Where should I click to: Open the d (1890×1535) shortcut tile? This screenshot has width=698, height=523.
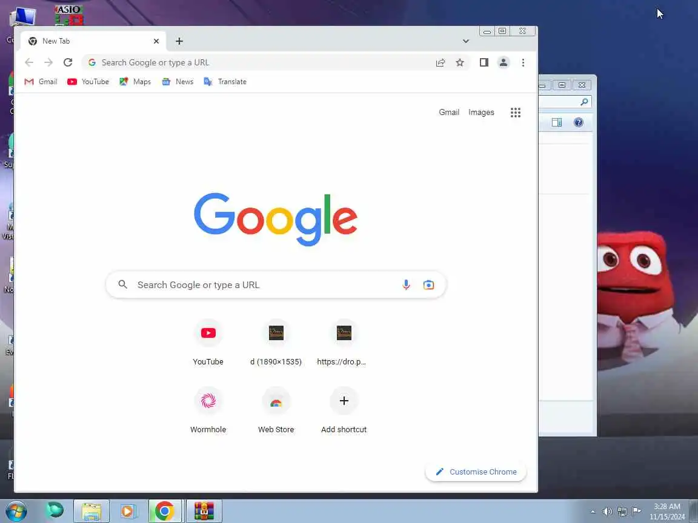click(x=276, y=343)
